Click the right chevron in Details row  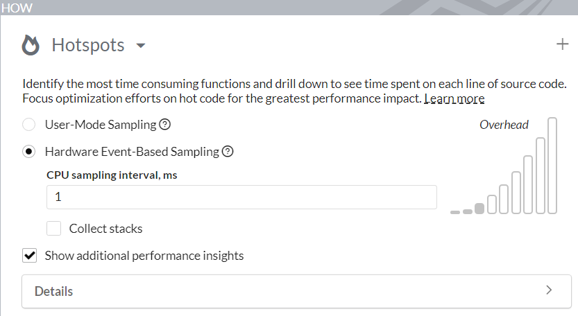[x=549, y=290]
